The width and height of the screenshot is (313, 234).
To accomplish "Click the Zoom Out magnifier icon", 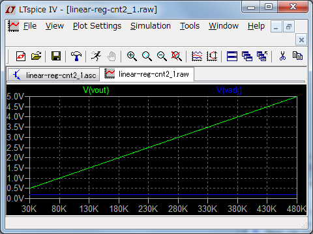I will pyautogui.click(x=162, y=57).
